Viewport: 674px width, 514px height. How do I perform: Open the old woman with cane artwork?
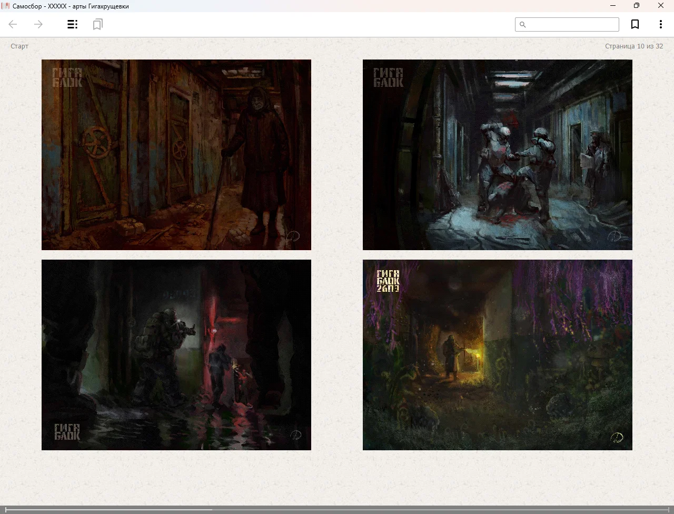click(176, 154)
